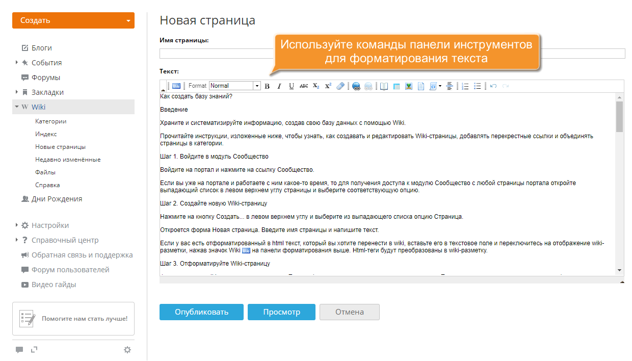Open gear settings icon at sidebar bottom

(127, 350)
